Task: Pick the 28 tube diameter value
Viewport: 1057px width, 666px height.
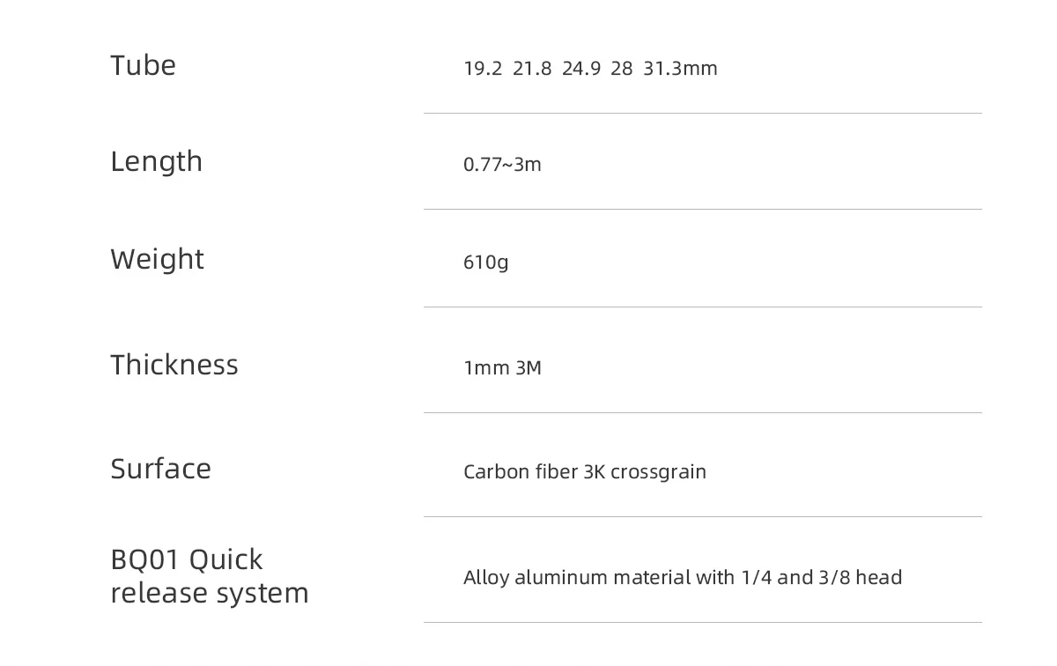Action: point(622,69)
